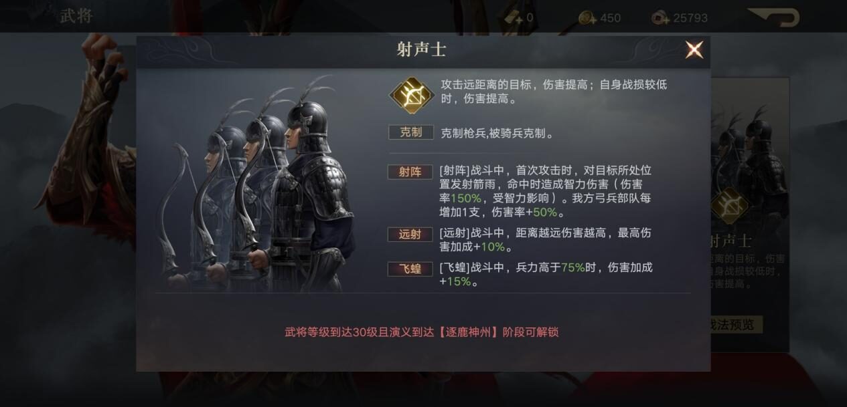Tap the 武将 page title
The image size is (847, 407).
click(76, 16)
